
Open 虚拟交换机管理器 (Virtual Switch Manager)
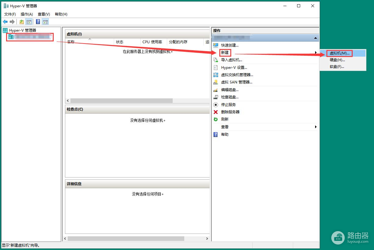point(237,75)
